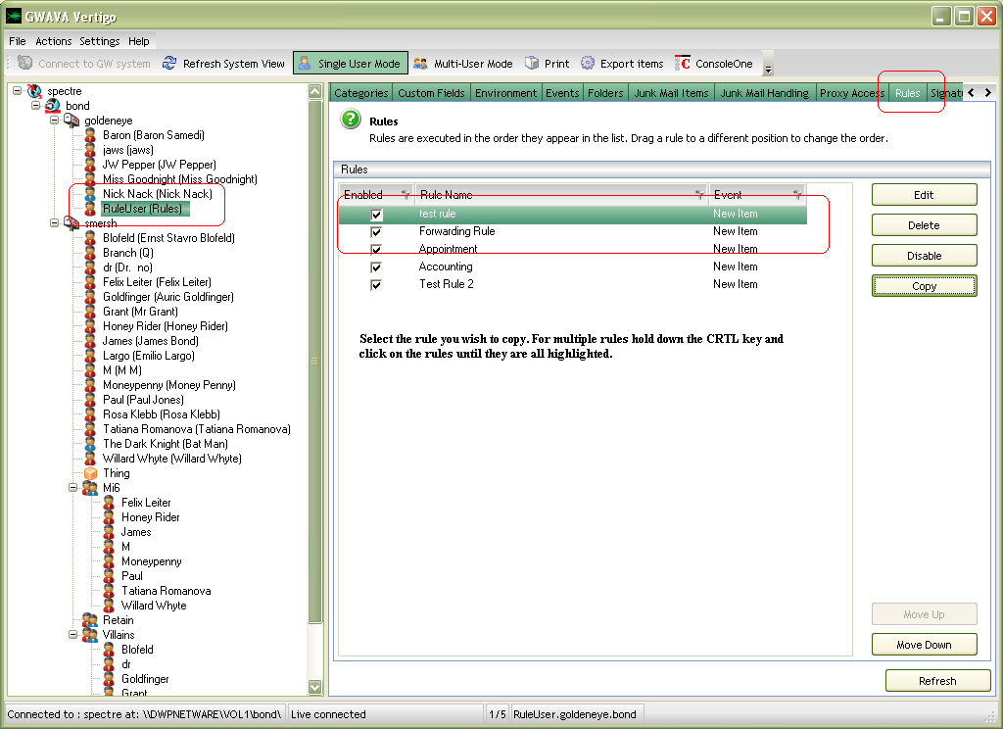Viewport: 1003px width, 729px height.
Task: Click the green question mark help icon
Action: (351, 119)
